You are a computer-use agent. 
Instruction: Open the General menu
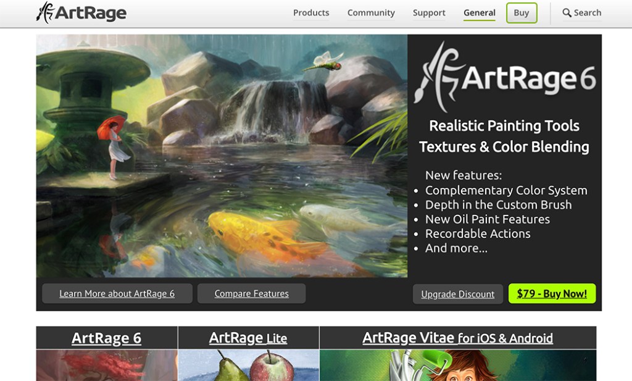click(479, 13)
